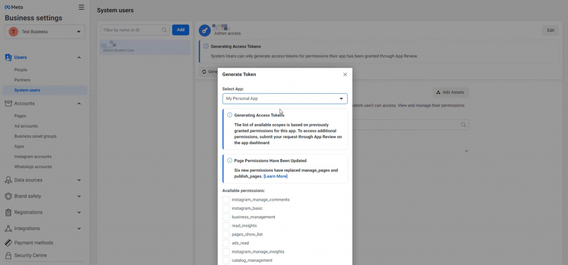Select the Admin System User list entry

pyautogui.click(x=145, y=48)
